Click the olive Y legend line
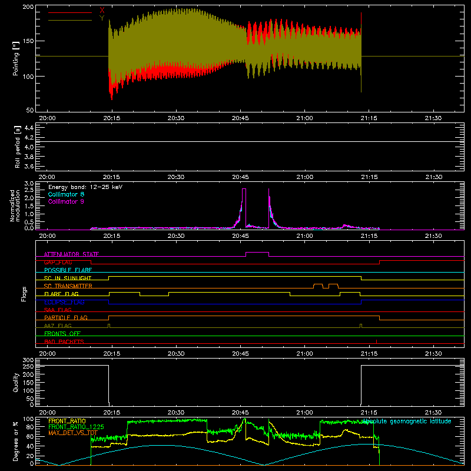Viewport: 471px width, 471px height. point(70,20)
